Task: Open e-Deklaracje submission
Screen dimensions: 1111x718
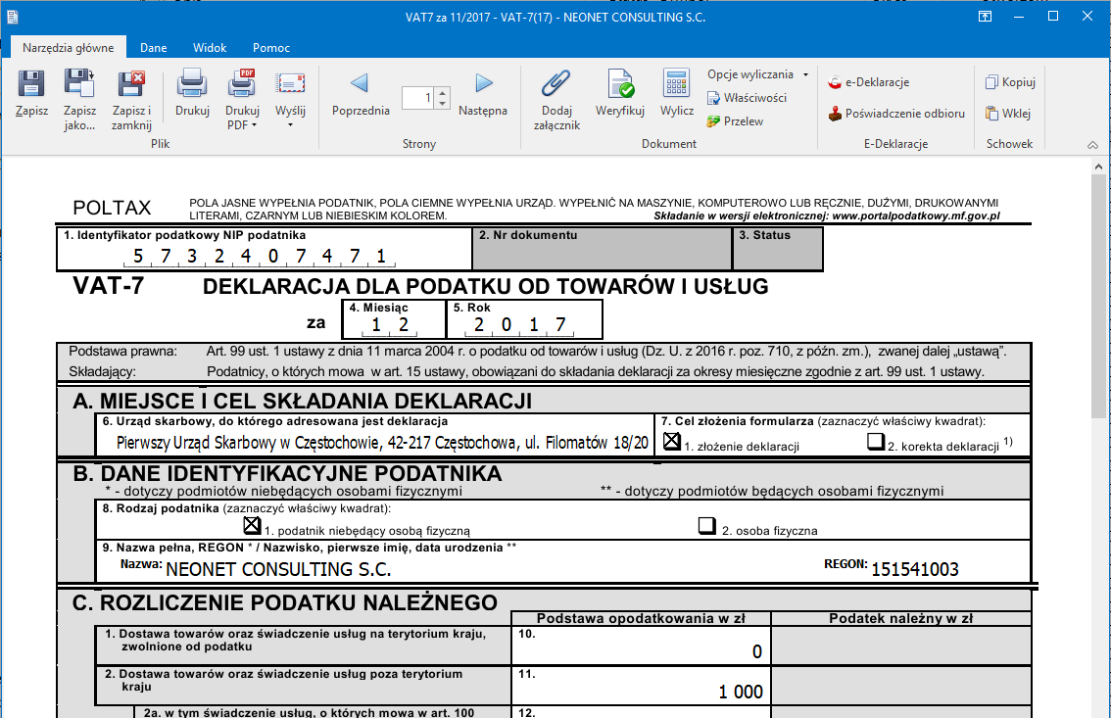Action: (868, 82)
